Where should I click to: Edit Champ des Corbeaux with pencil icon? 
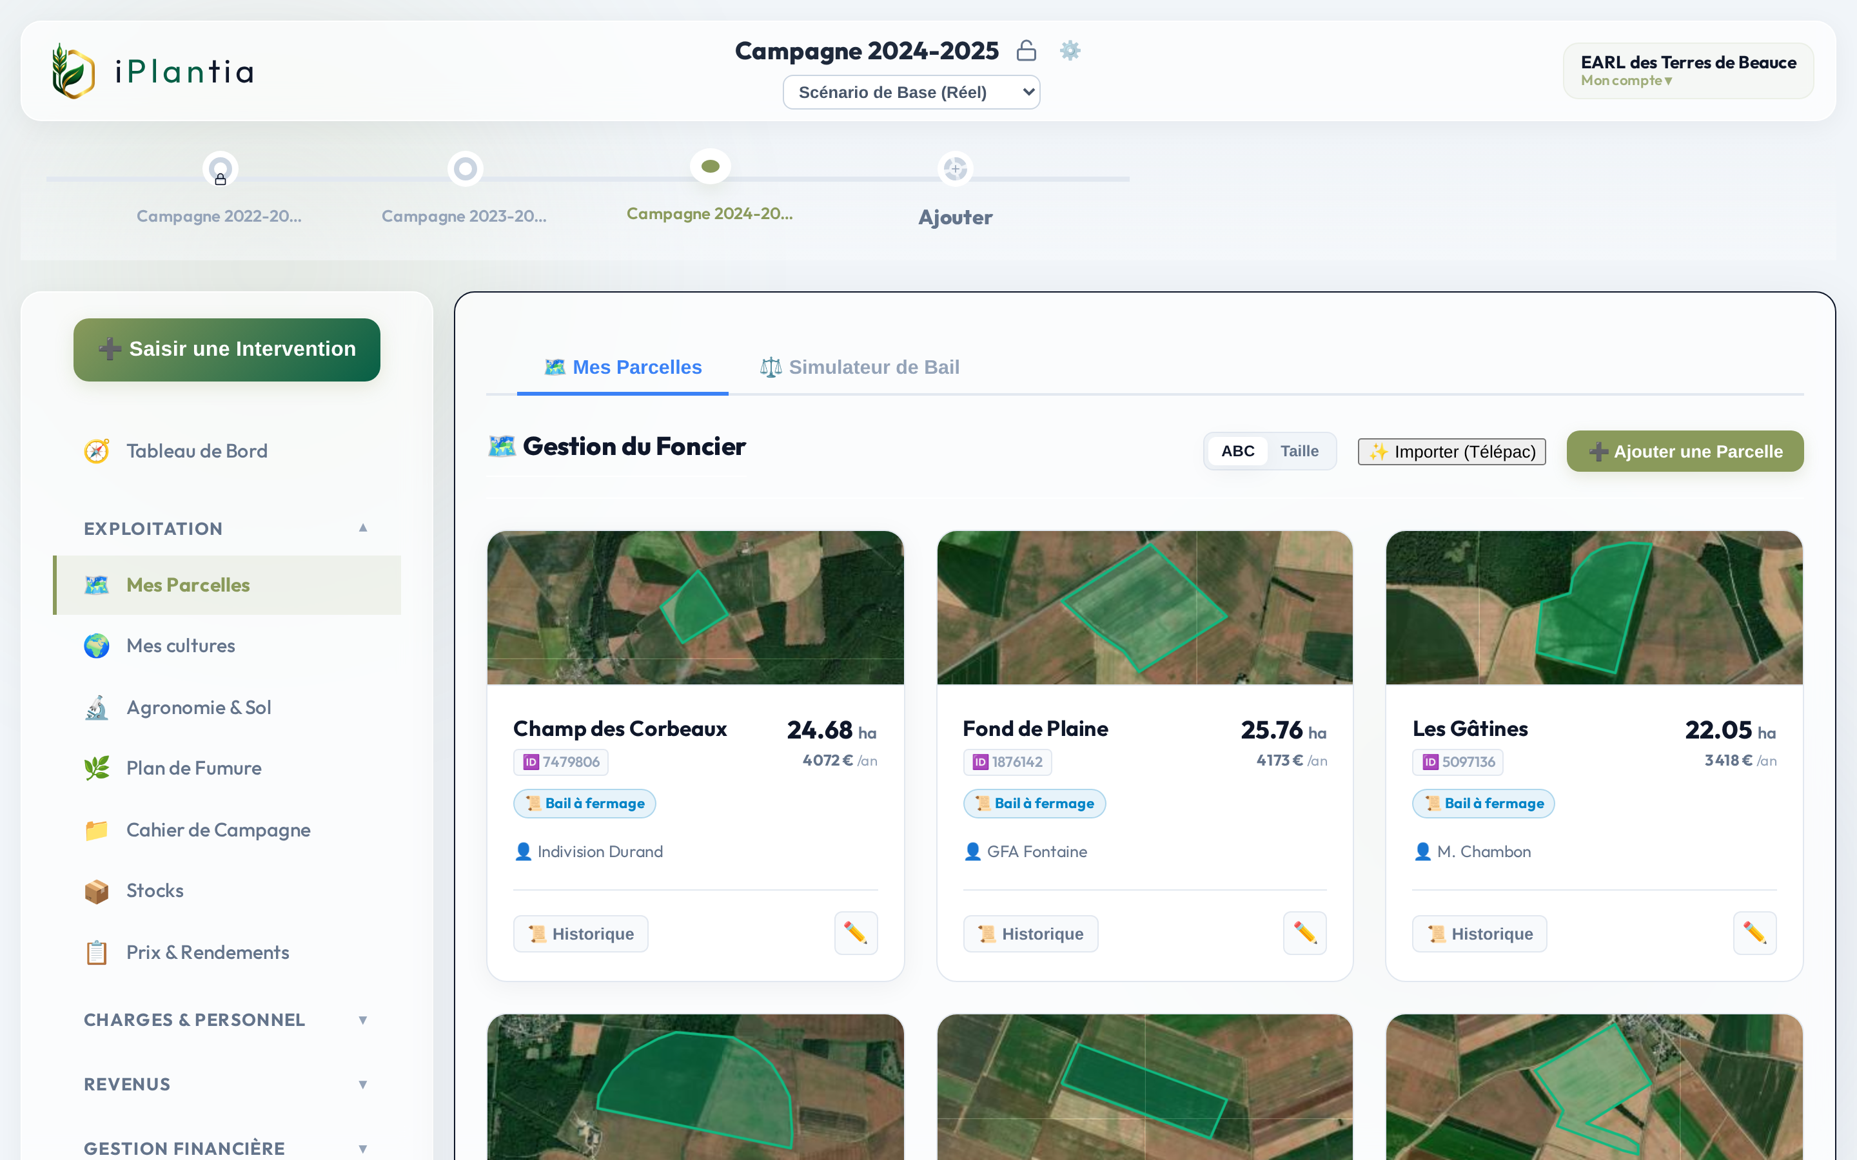(856, 933)
